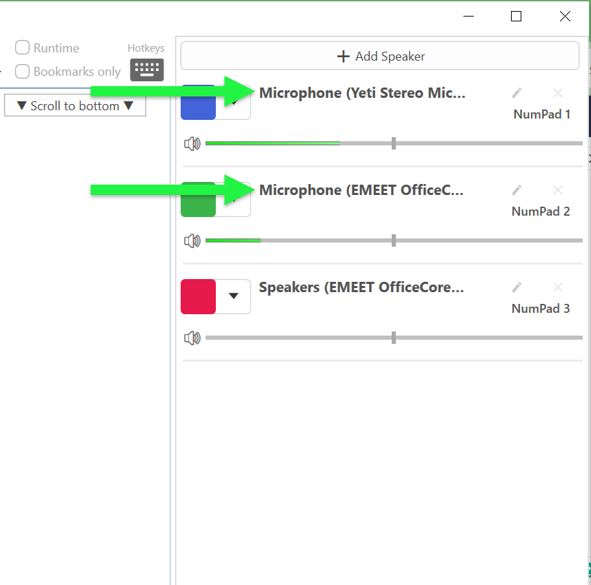The image size is (591, 585).
Task: Remove the EMEET OfficeC Microphone speaker
Action: (x=558, y=190)
